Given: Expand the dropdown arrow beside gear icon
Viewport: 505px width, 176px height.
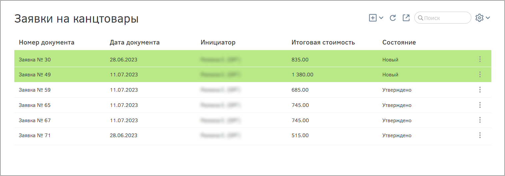Looking at the screenshot, I should 488,18.
